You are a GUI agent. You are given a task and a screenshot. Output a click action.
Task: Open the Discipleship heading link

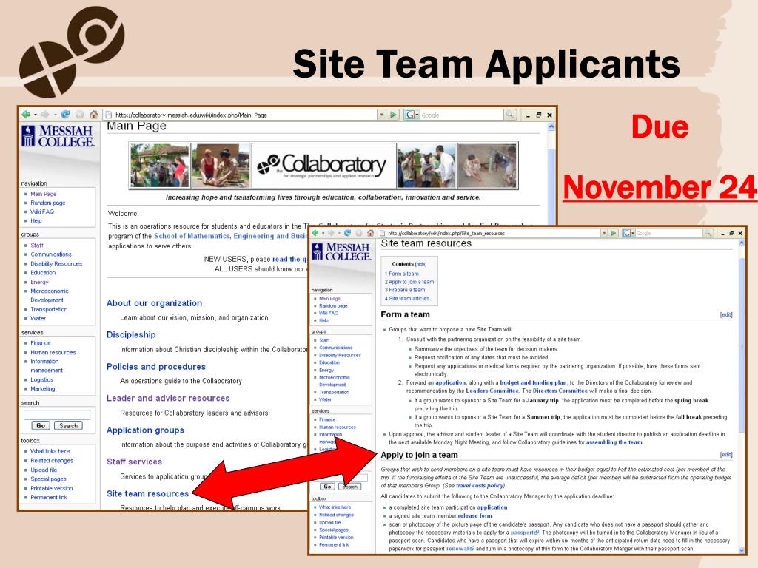[131, 335]
